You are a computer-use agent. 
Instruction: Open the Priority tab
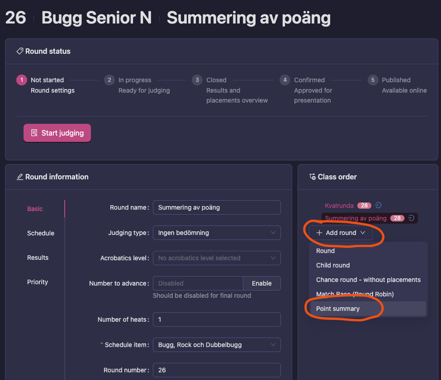(38, 282)
